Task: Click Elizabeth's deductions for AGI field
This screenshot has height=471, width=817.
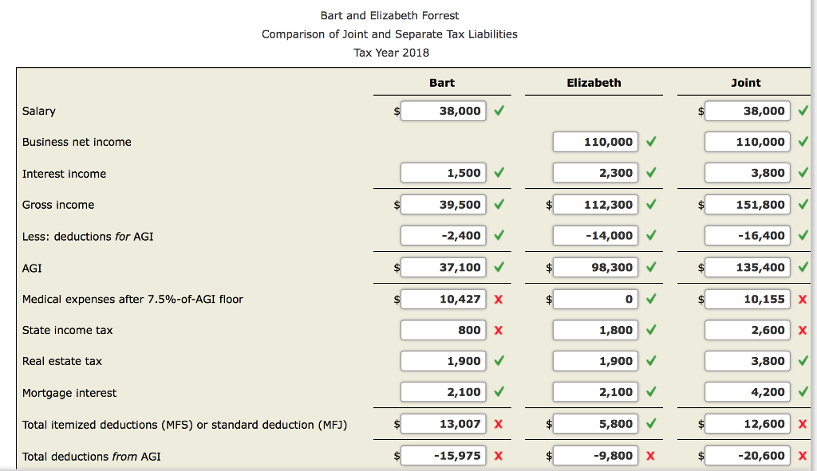Action: pyautogui.click(x=595, y=236)
